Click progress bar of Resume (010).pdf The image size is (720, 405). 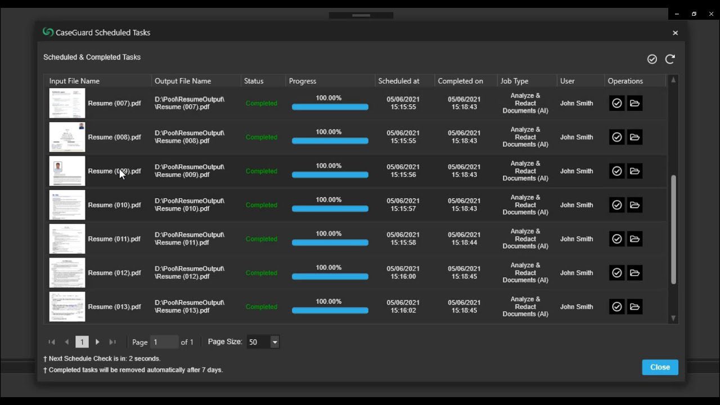pyautogui.click(x=330, y=209)
